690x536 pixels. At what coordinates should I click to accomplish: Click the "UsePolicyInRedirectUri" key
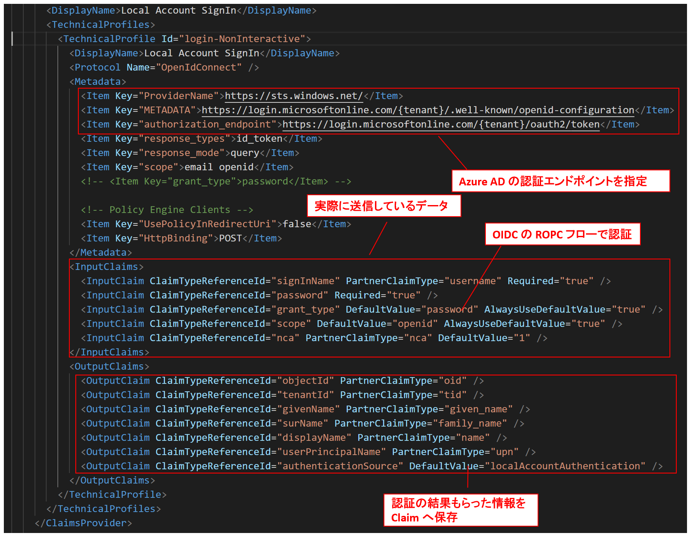(x=207, y=224)
